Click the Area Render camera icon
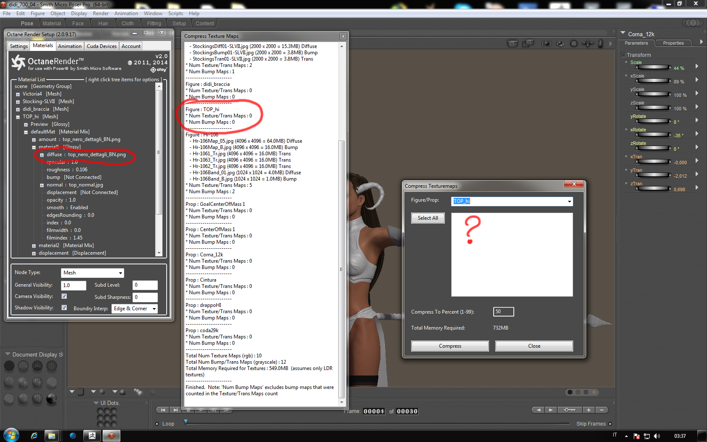The image size is (707, 442). click(x=528, y=43)
